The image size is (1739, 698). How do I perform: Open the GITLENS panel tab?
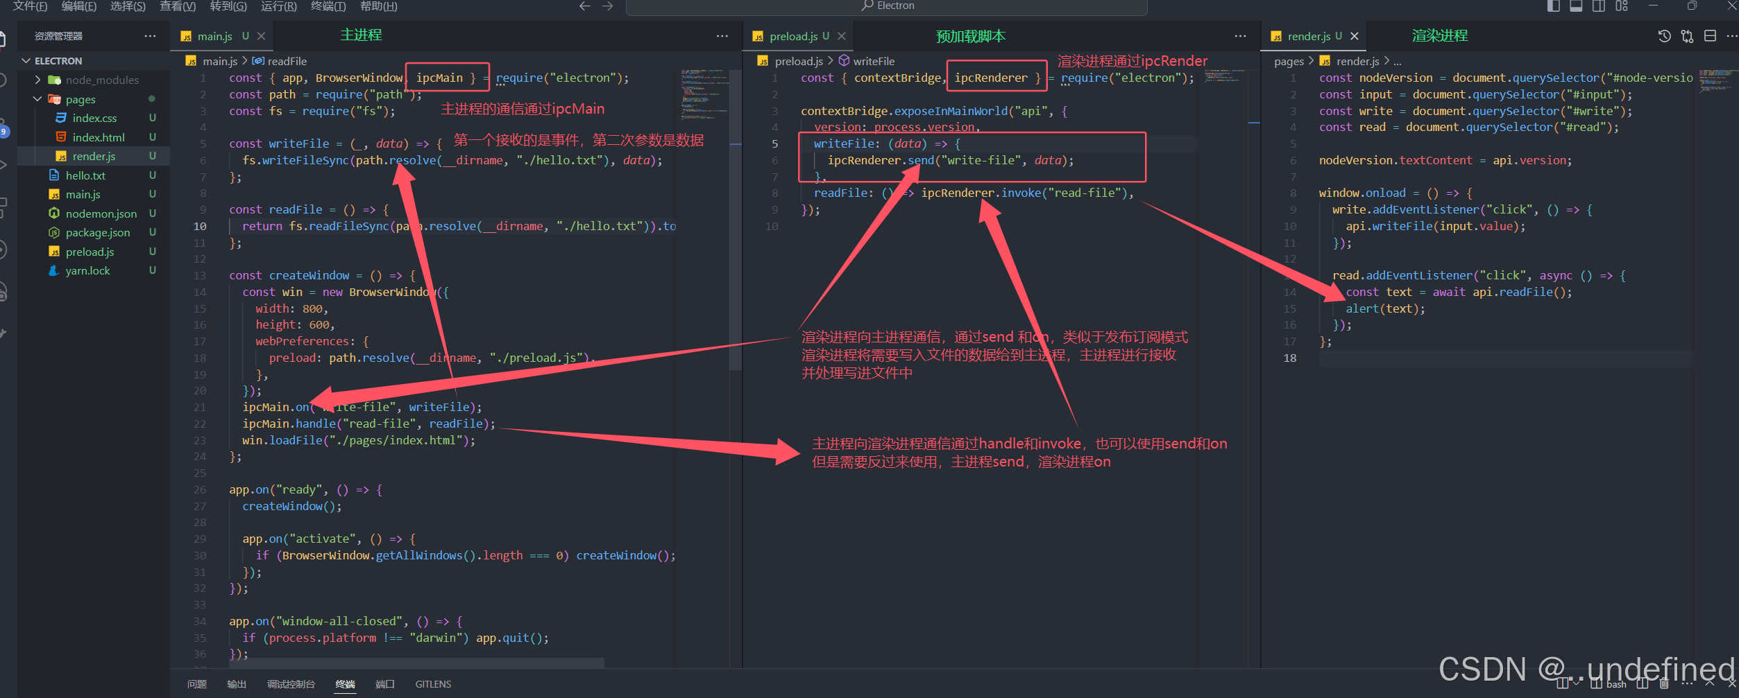tap(433, 683)
